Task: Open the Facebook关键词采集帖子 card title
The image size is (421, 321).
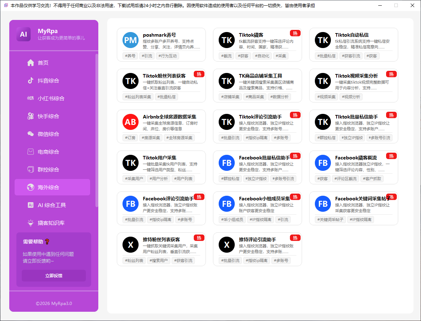Action: click(x=363, y=199)
